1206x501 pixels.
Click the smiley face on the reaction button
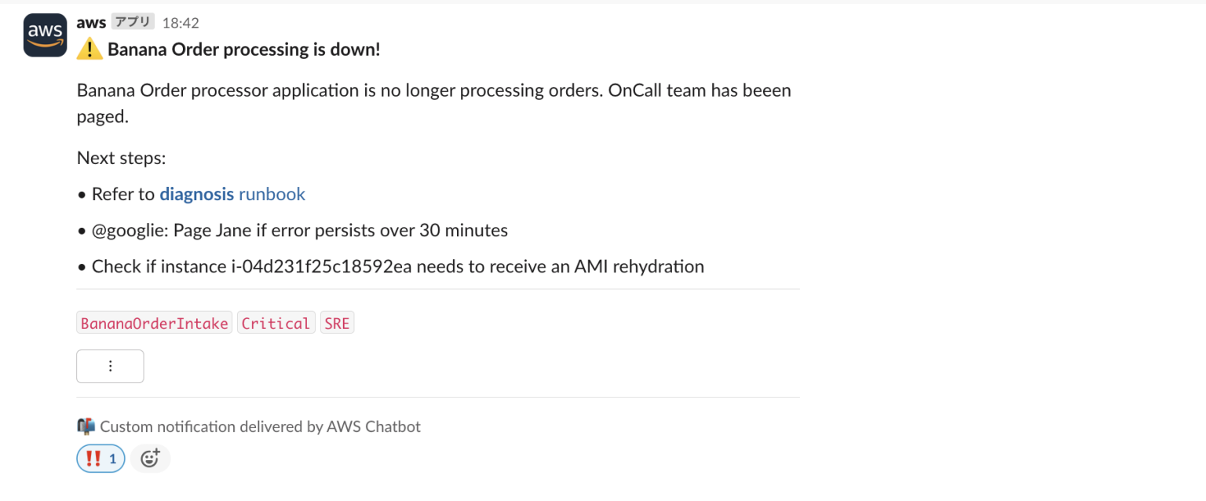tap(150, 458)
